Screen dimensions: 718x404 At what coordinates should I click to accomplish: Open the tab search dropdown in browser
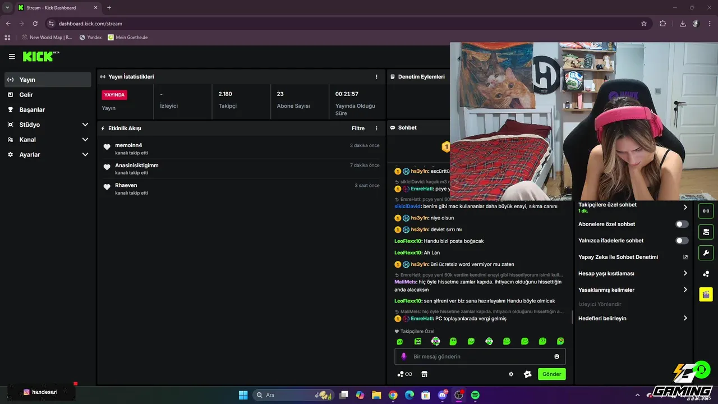pyautogui.click(x=7, y=7)
